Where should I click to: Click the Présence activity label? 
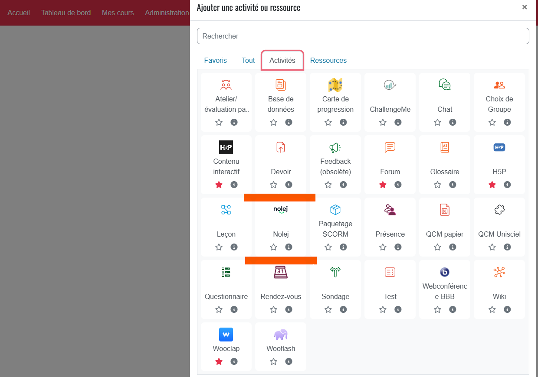[x=390, y=234]
